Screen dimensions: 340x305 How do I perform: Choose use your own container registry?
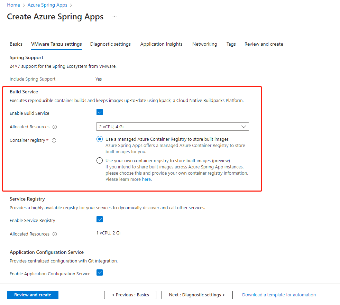coord(100,160)
